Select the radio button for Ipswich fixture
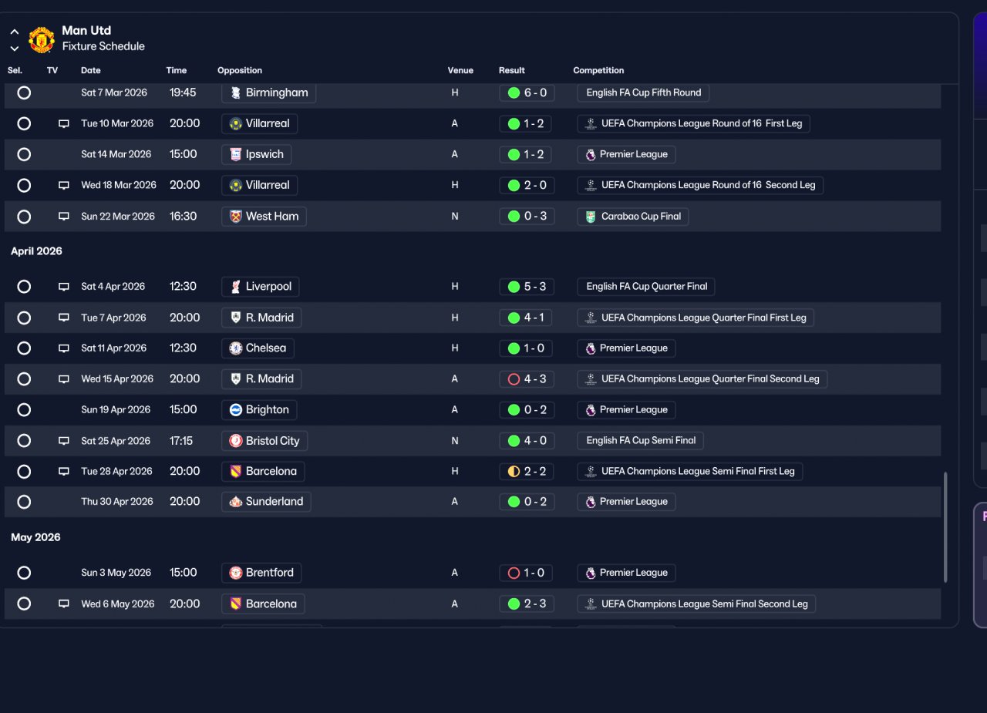The image size is (987, 713). [24, 154]
